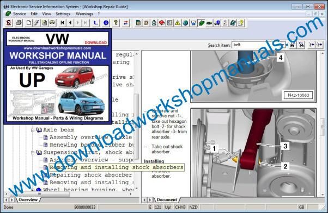Open the Warnings menu

pyautogui.click(x=84, y=14)
